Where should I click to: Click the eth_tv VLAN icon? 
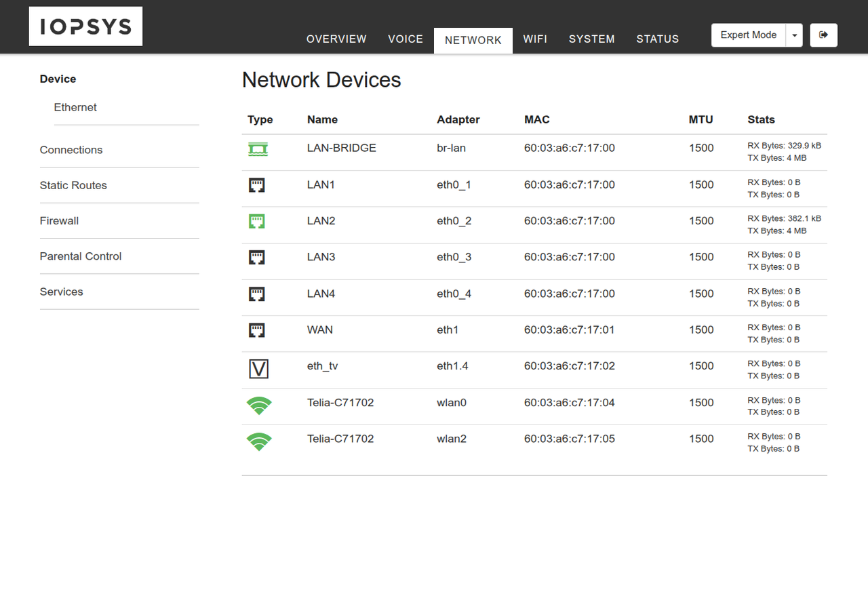pos(258,369)
